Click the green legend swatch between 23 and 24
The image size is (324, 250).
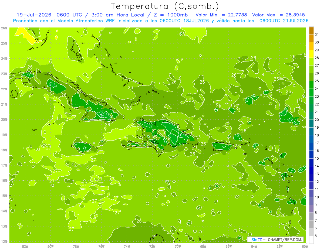pos(311,93)
